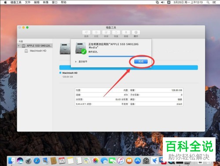Expand the show details disclosure triangle
This screenshot has height=166, width=220.
click(76, 62)
